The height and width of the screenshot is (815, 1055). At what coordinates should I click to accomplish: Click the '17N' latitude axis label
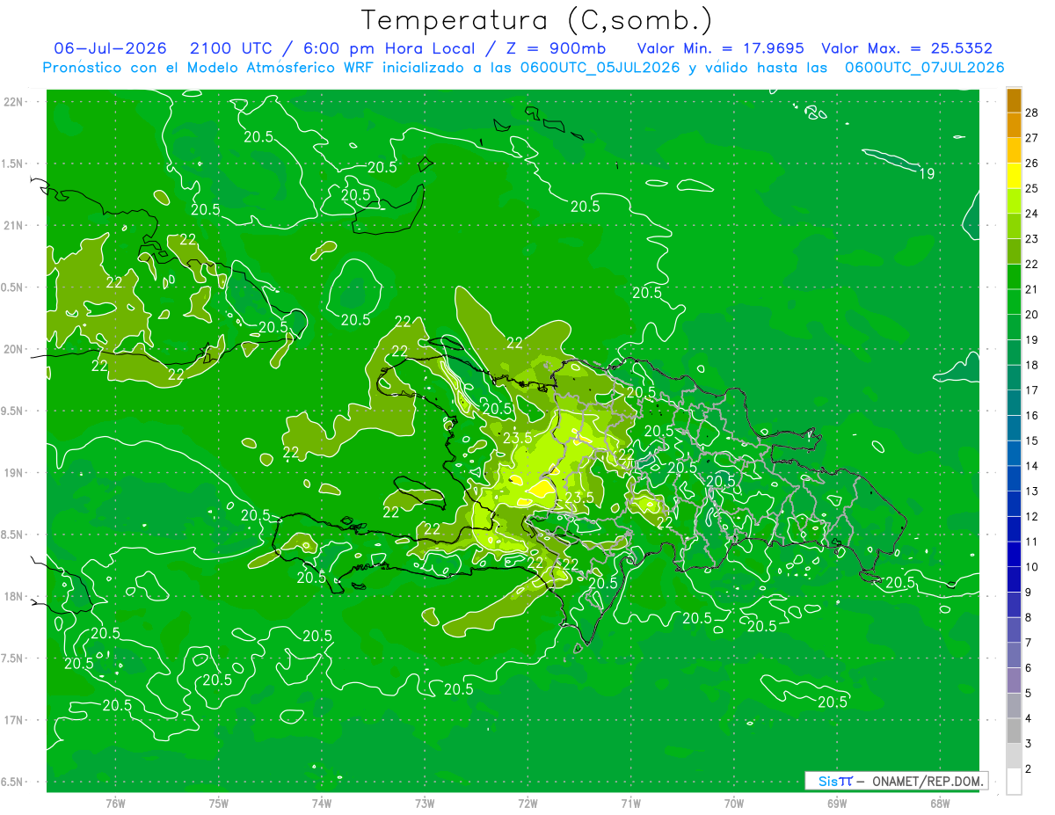(14, 720)
